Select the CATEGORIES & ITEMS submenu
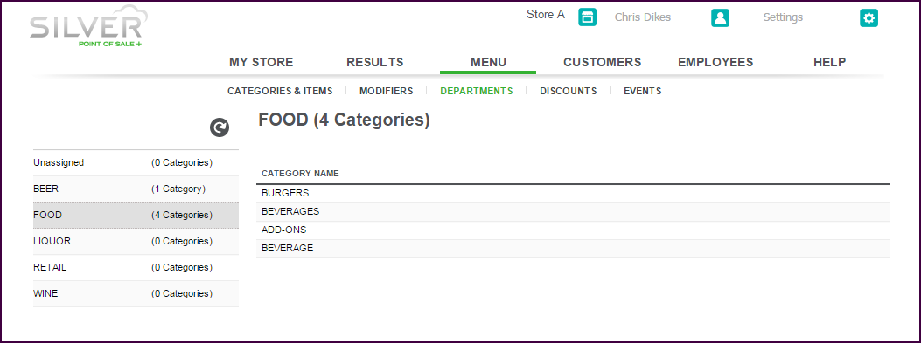The width and height of the screenshot is (921, 343). coord(280,91)
